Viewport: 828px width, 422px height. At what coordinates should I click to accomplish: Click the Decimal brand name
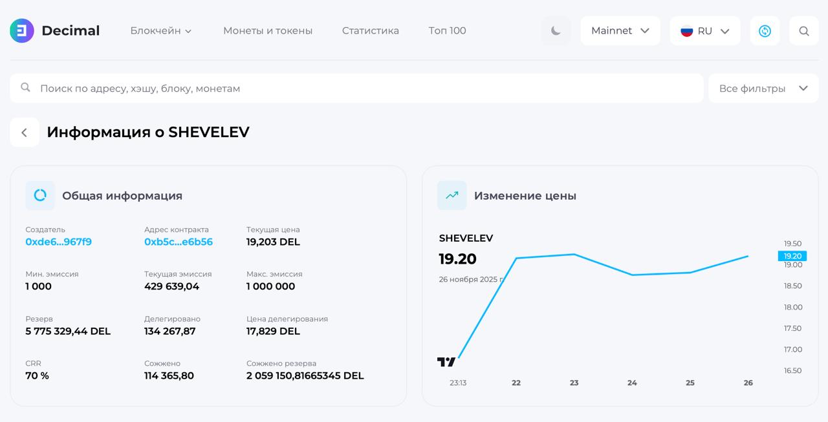(71, 30)
